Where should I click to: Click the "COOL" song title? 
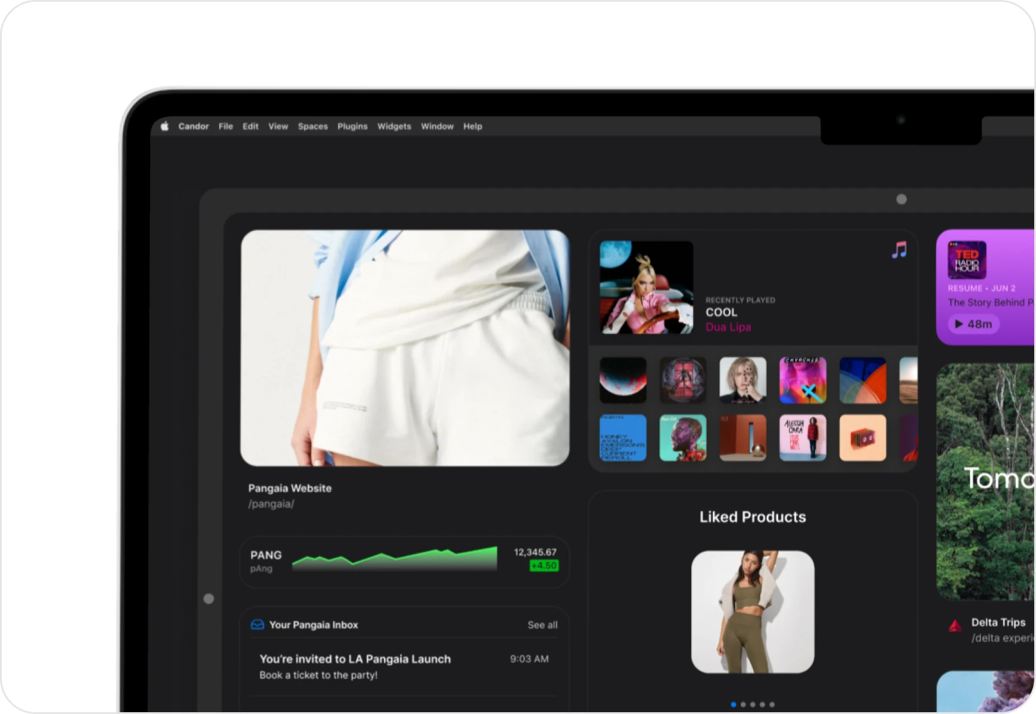tap(722, 312)
